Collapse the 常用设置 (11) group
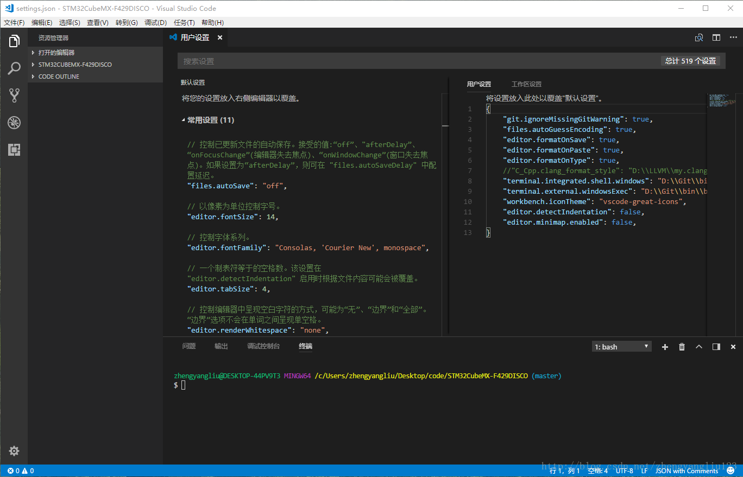The height and width of the screenshot is (477, 743). tap(210, 120)
